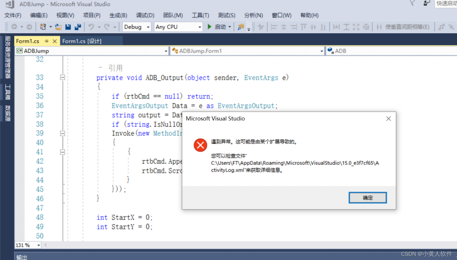Open the 工具(T) menu
Image resolution: width=457 pixels, height=260 pixels.
pyautogui.click(x=200, y=15)
